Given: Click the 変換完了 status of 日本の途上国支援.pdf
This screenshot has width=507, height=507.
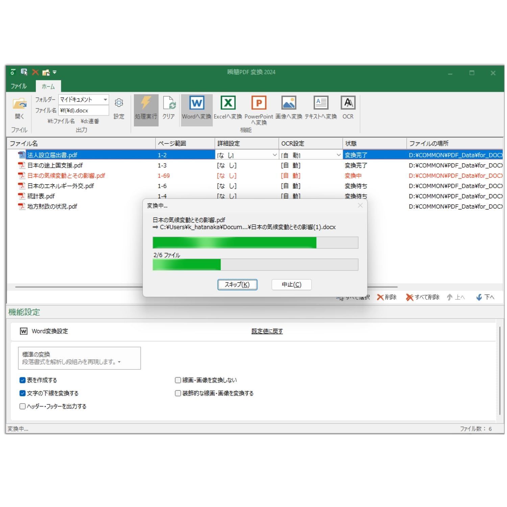Looking at the screenshot, I should 356,165.
